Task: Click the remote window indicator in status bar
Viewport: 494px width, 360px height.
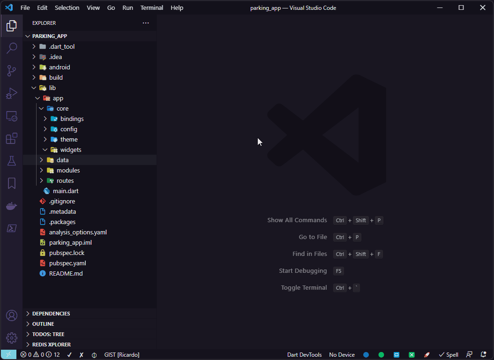Action: pos(8,355)
